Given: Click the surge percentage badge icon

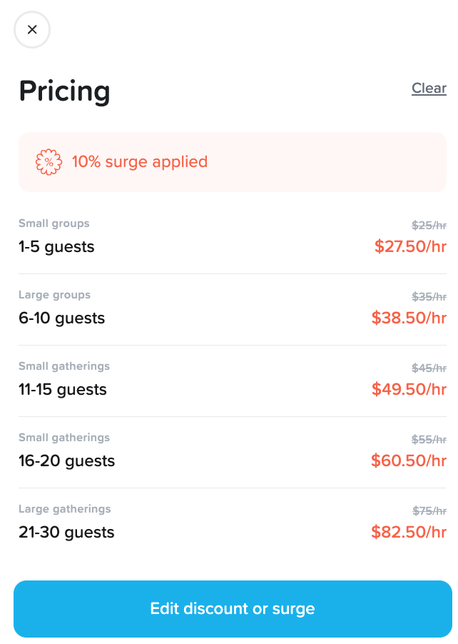Looking at the screenshot, I should click(x=49, y=162).
